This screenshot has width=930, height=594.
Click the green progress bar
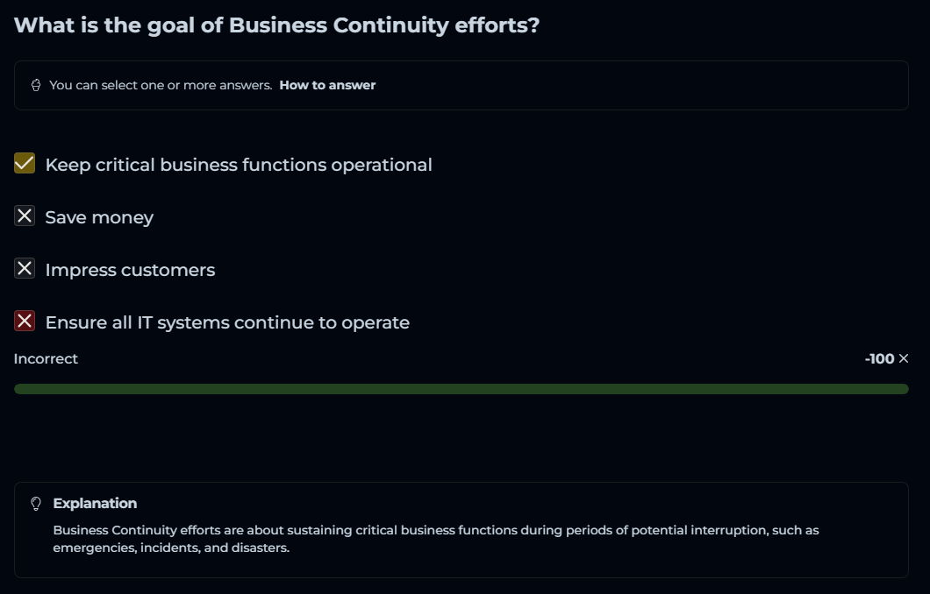pos(461,389)
